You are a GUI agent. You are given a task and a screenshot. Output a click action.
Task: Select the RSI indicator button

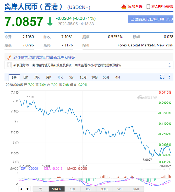click(x=88, y=189)
